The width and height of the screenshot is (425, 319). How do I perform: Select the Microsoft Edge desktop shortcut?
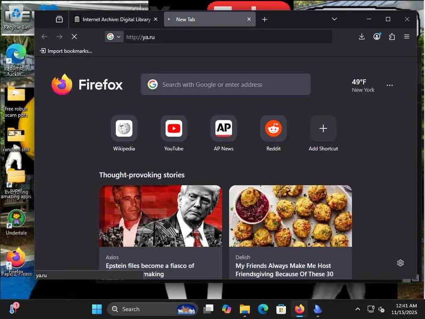pyautogui.click(x=16, y=60)
